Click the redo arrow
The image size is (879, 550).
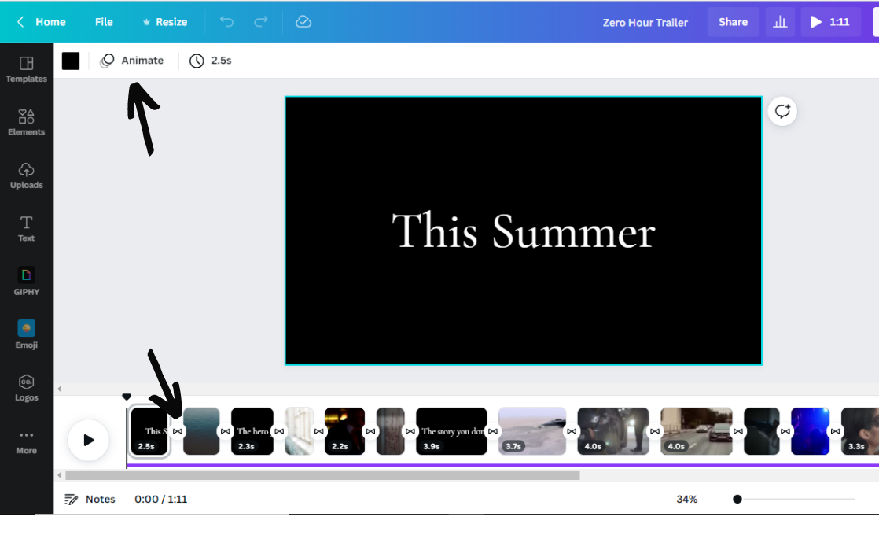tap(261, 22)
